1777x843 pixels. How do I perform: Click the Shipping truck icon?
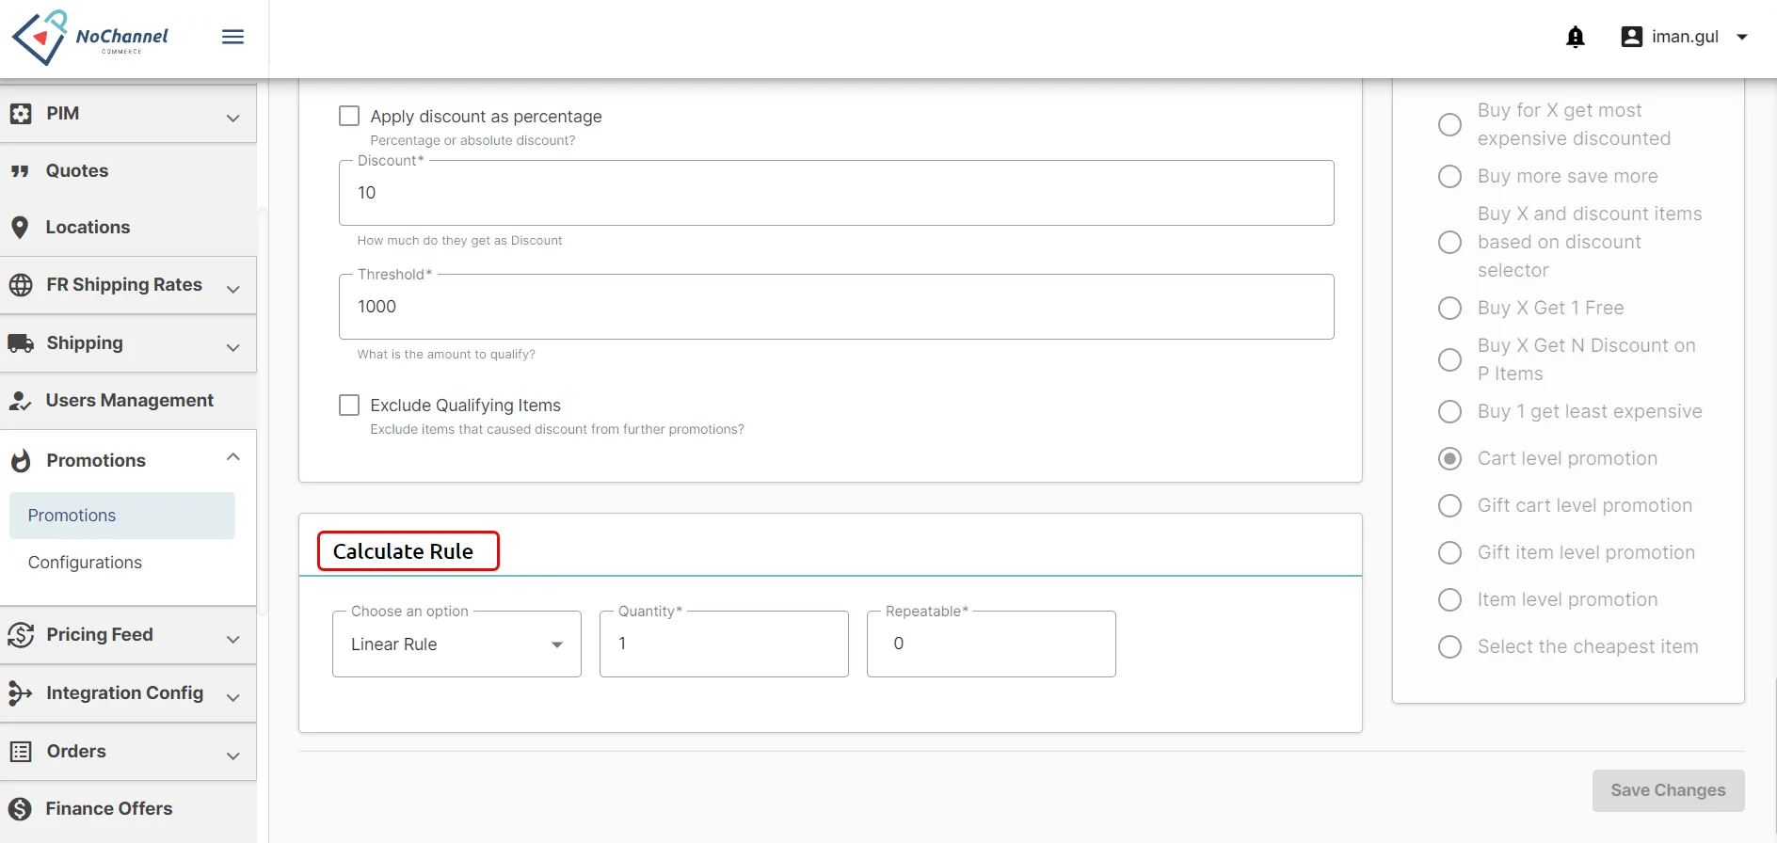21,343
